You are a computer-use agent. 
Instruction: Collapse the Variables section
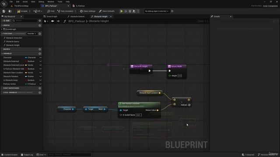point(2,54)
